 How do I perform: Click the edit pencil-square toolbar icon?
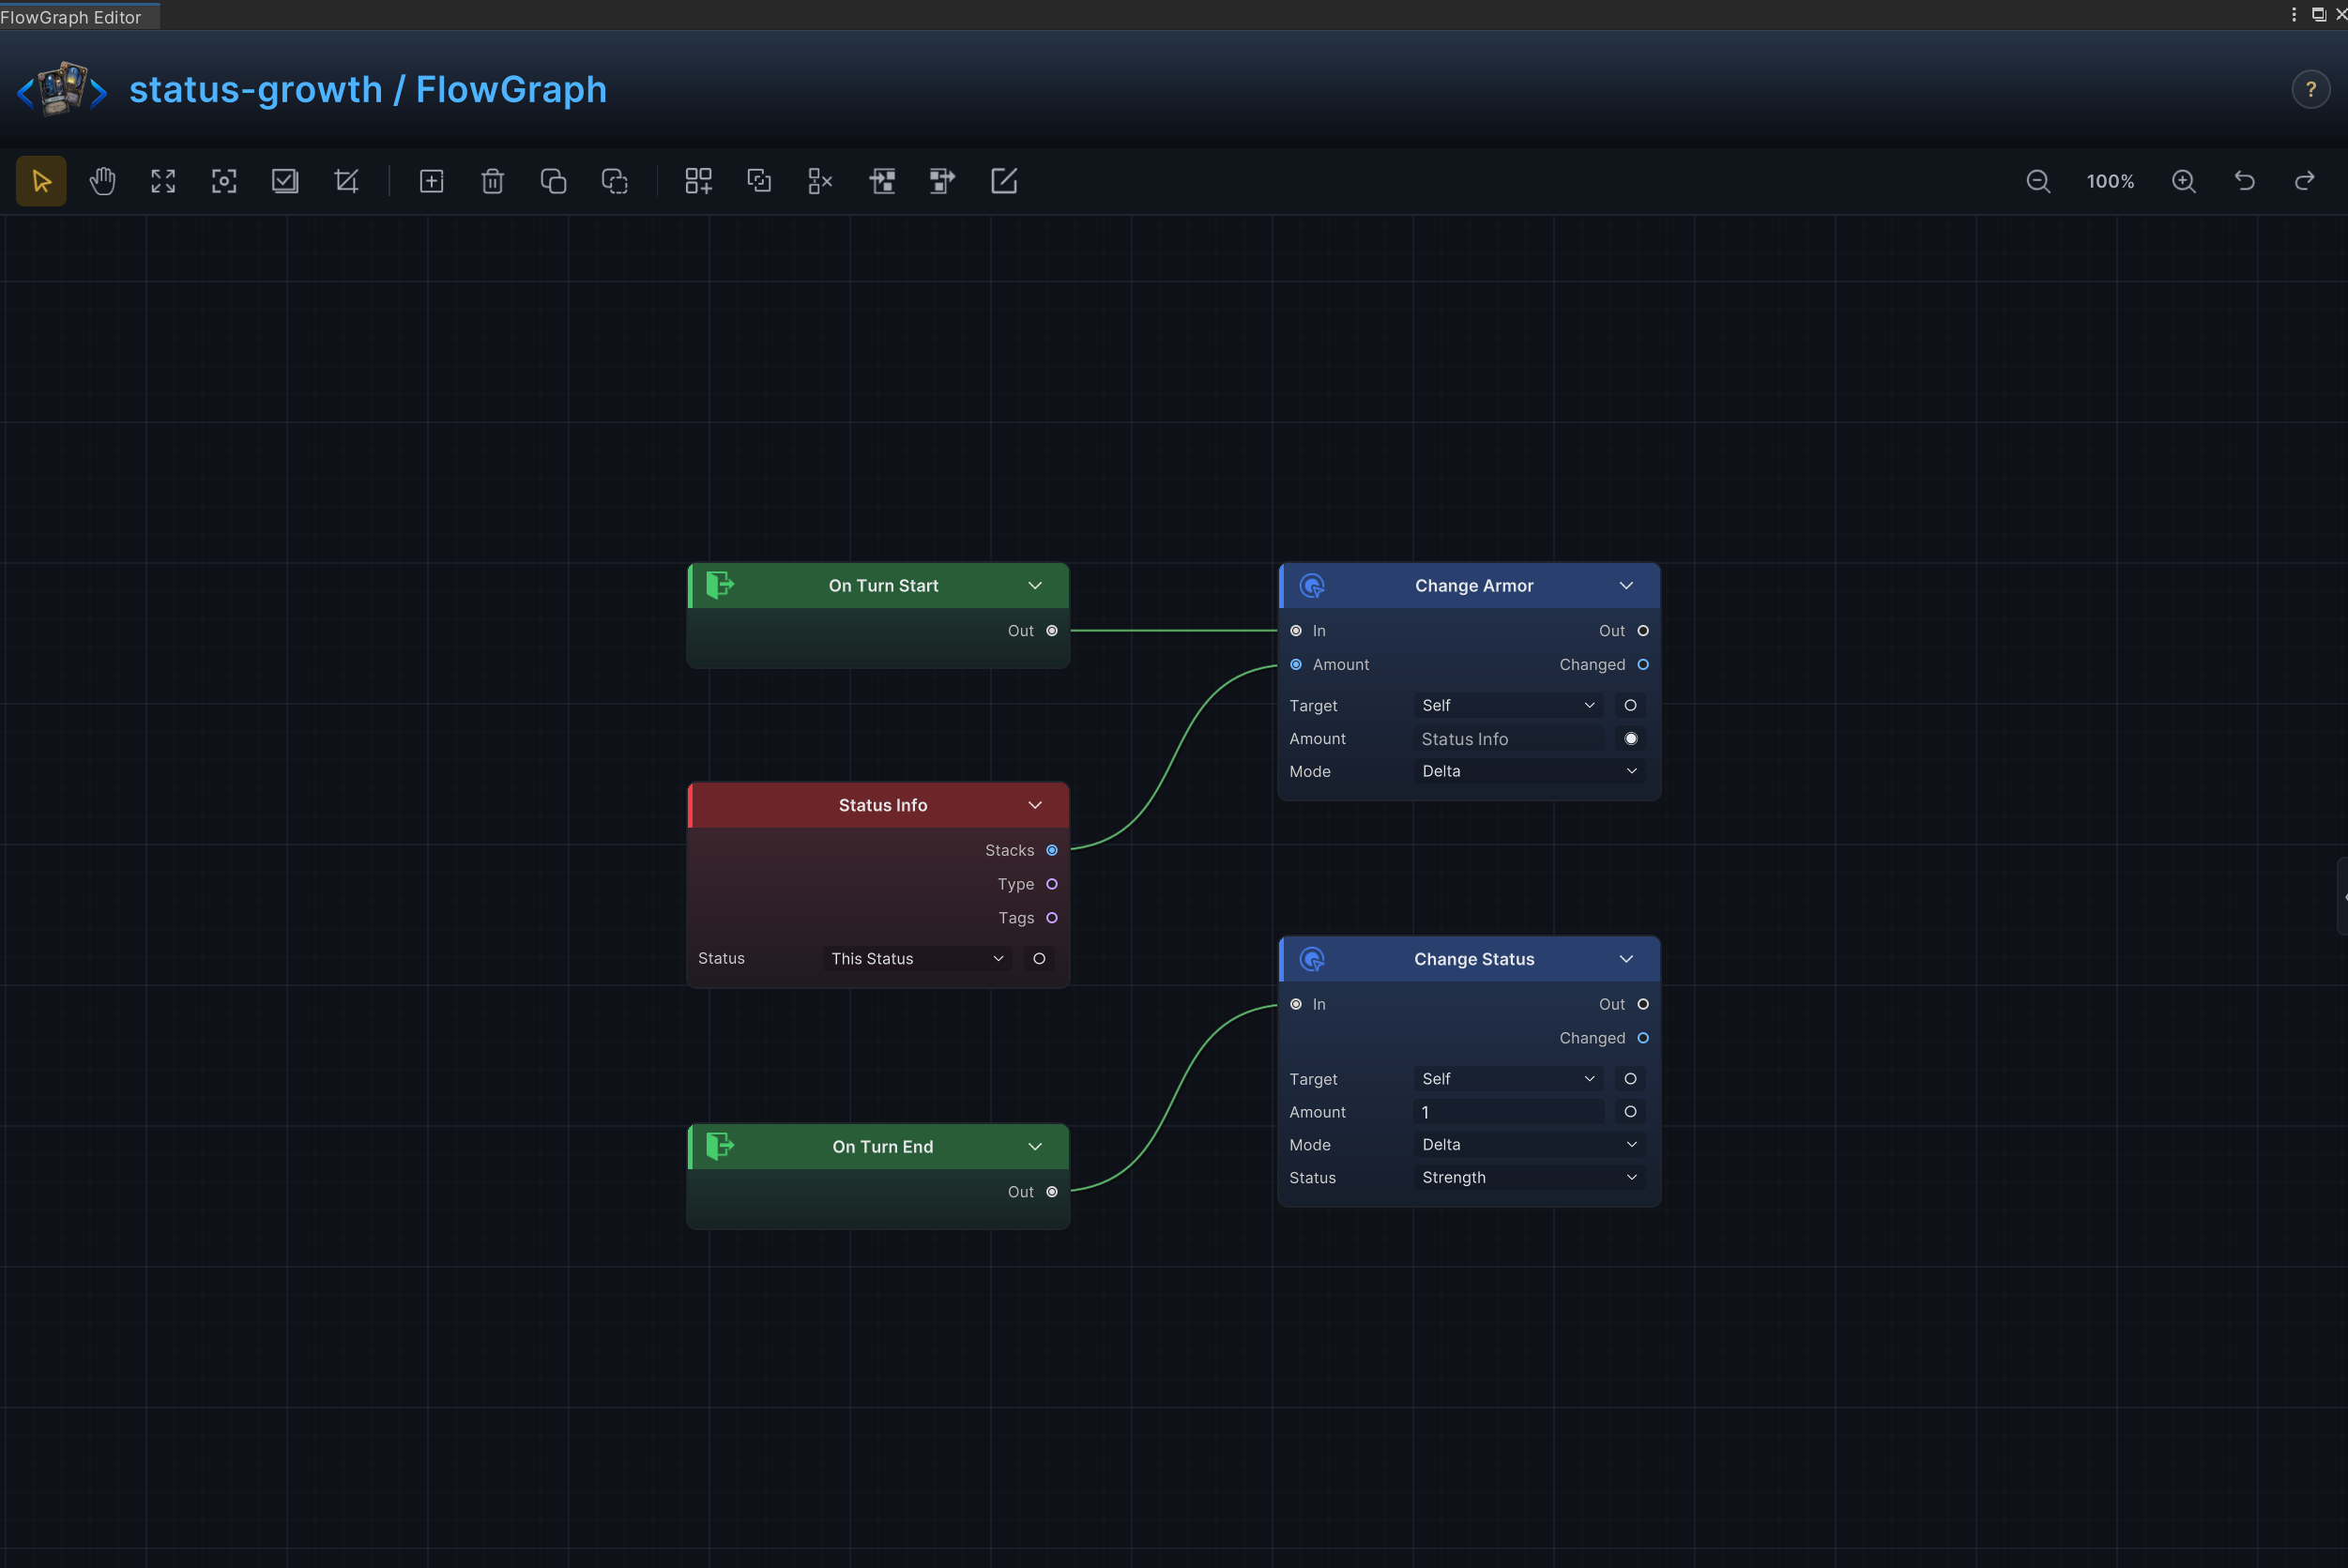1003,181
